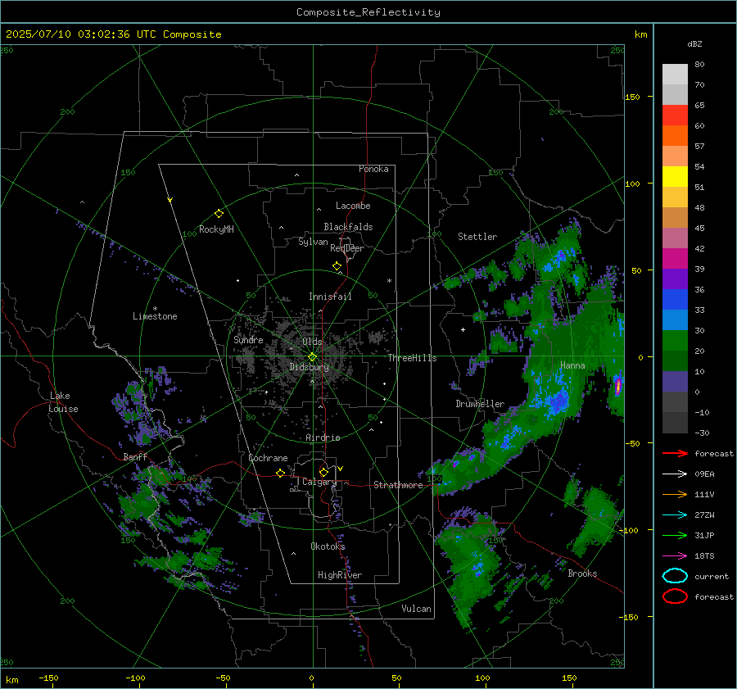737x689 pixels.
Task: Click the Didsbury town label
Action: point(309,367)
